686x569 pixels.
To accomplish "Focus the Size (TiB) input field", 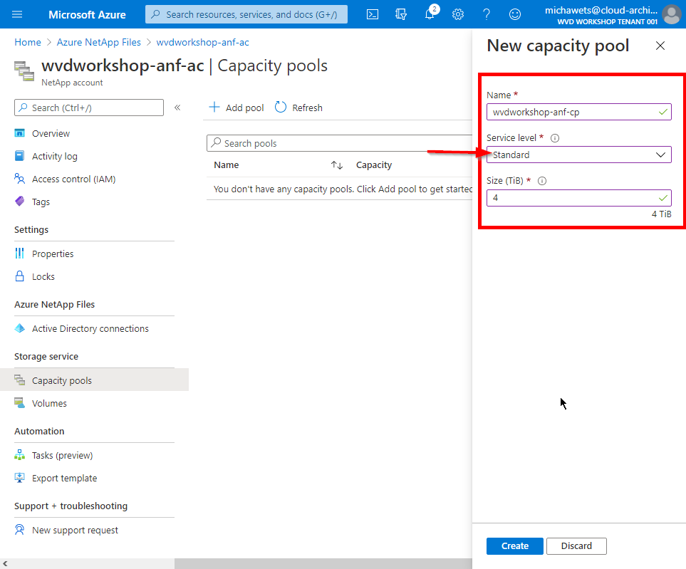I will 579,198.
